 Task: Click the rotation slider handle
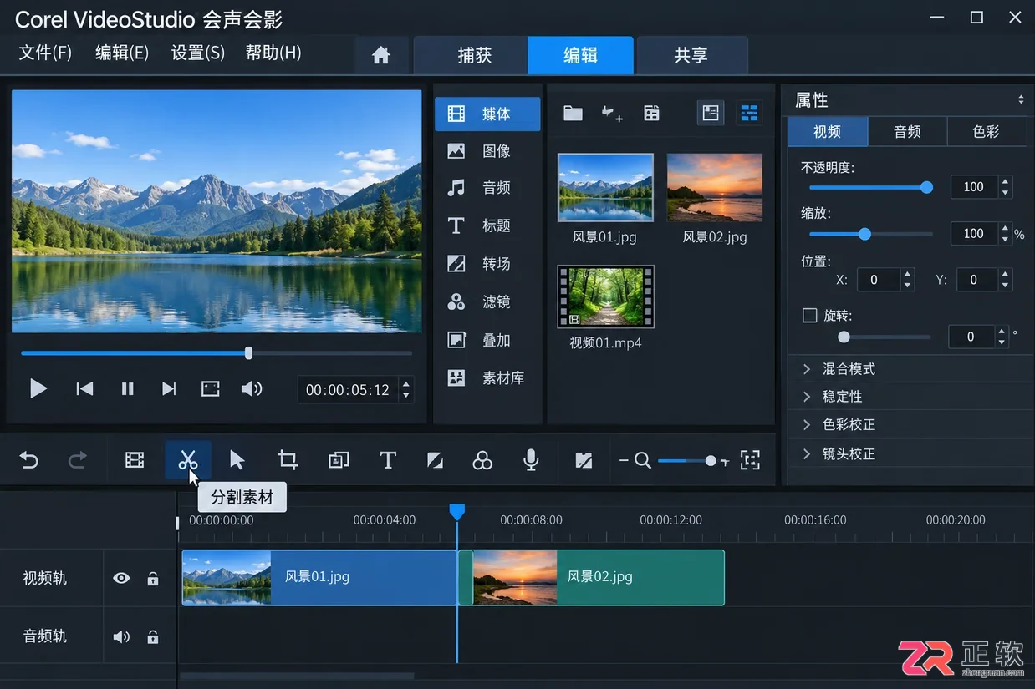point(844,337)
